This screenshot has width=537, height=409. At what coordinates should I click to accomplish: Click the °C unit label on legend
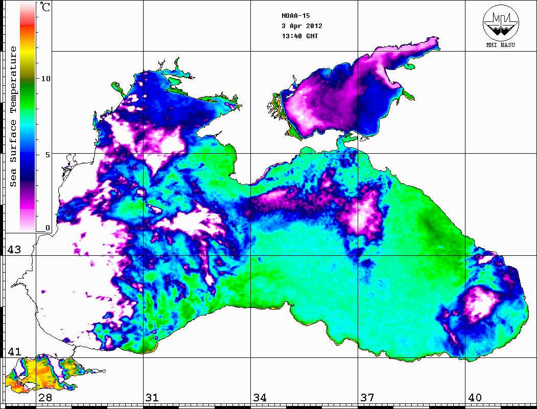coord(45,7)
